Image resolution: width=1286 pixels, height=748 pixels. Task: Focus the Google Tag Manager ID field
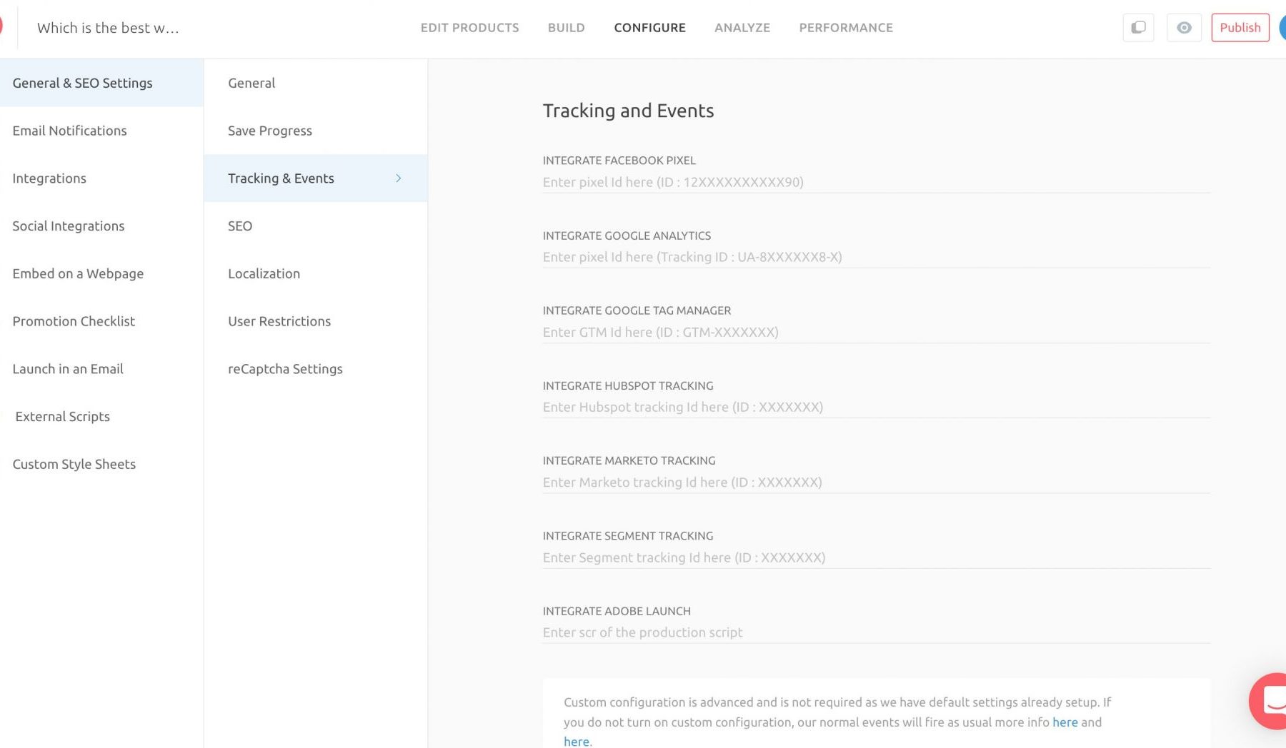point(875,333)
